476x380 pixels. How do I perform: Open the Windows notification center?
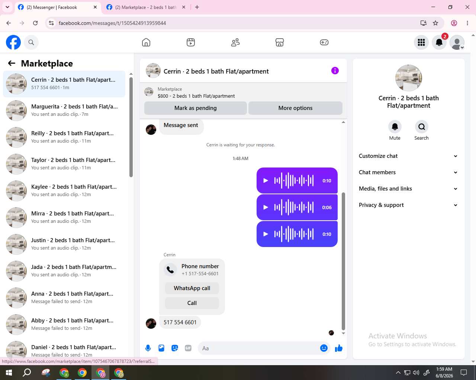(x=464, y=373)
